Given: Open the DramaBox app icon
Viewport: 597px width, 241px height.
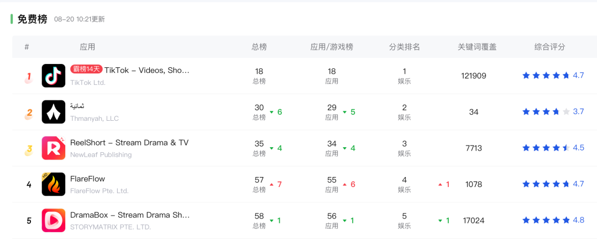Looking at the screenshot, I should (54, 221).
